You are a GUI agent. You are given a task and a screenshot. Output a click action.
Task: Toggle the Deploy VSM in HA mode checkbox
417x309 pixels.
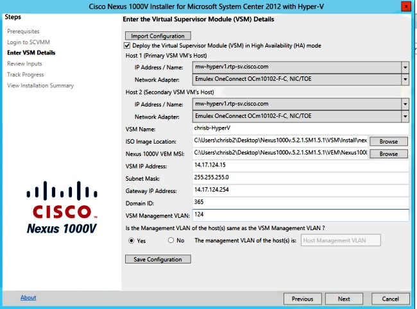[x=127, y=46]
